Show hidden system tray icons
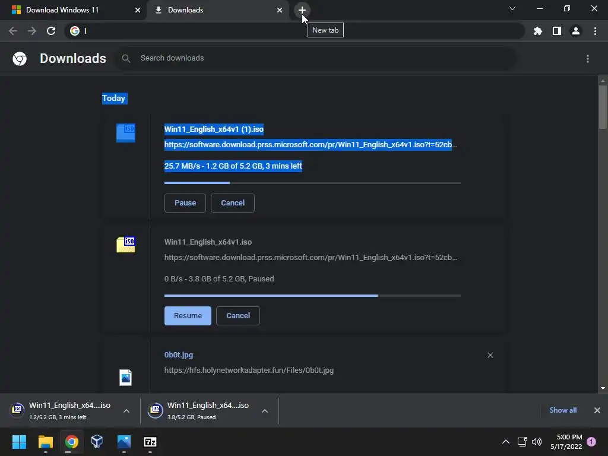The height and width of the screenshot is (456, 608). [x=506, y=442]
